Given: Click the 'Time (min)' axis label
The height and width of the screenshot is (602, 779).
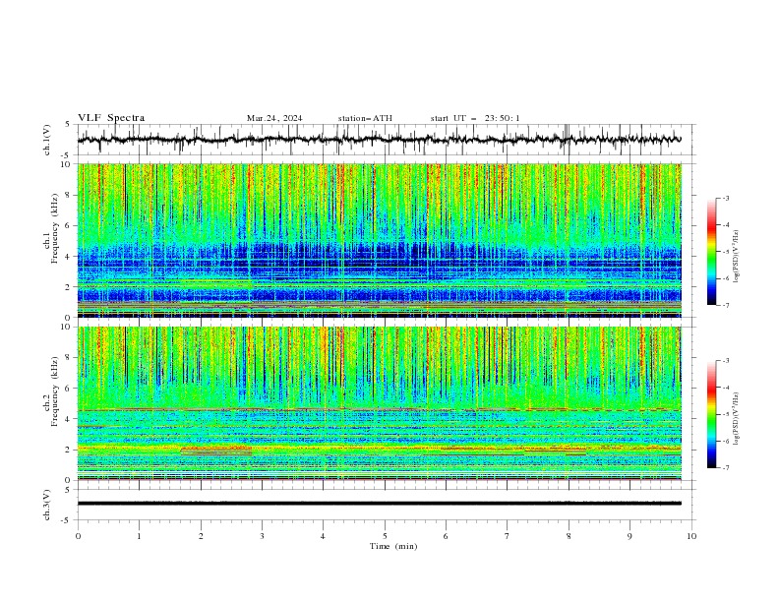Looking at the screenshot, I should pyautogui.click(x=393, y=546).
